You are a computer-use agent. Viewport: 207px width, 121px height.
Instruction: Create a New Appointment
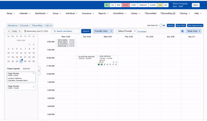195,25
